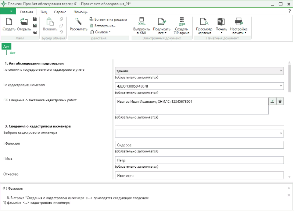Image resolution: width=294 pixels, height=211 pixels.
Task: Click the form's vertical scrollbar
Action: pos(289,79)
